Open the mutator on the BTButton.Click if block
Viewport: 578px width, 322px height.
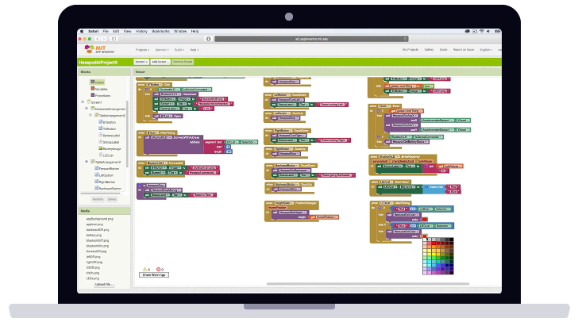(146, 90)
